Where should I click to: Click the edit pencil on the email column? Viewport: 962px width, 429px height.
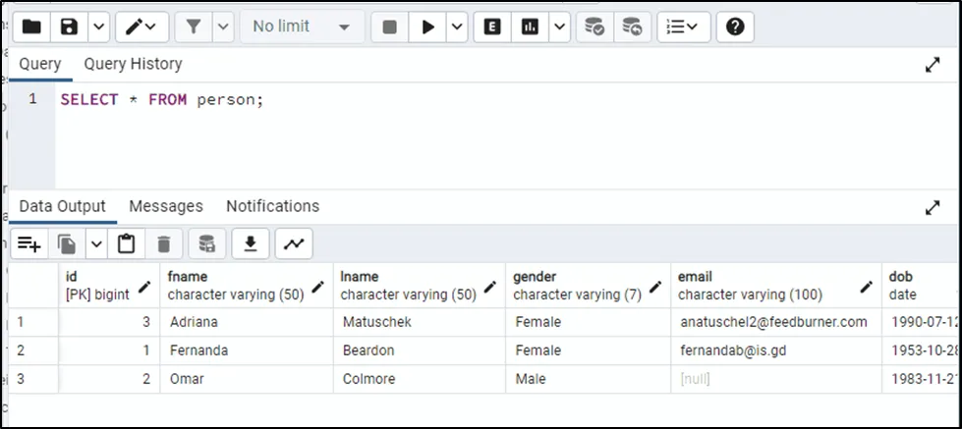click(866, 287)
